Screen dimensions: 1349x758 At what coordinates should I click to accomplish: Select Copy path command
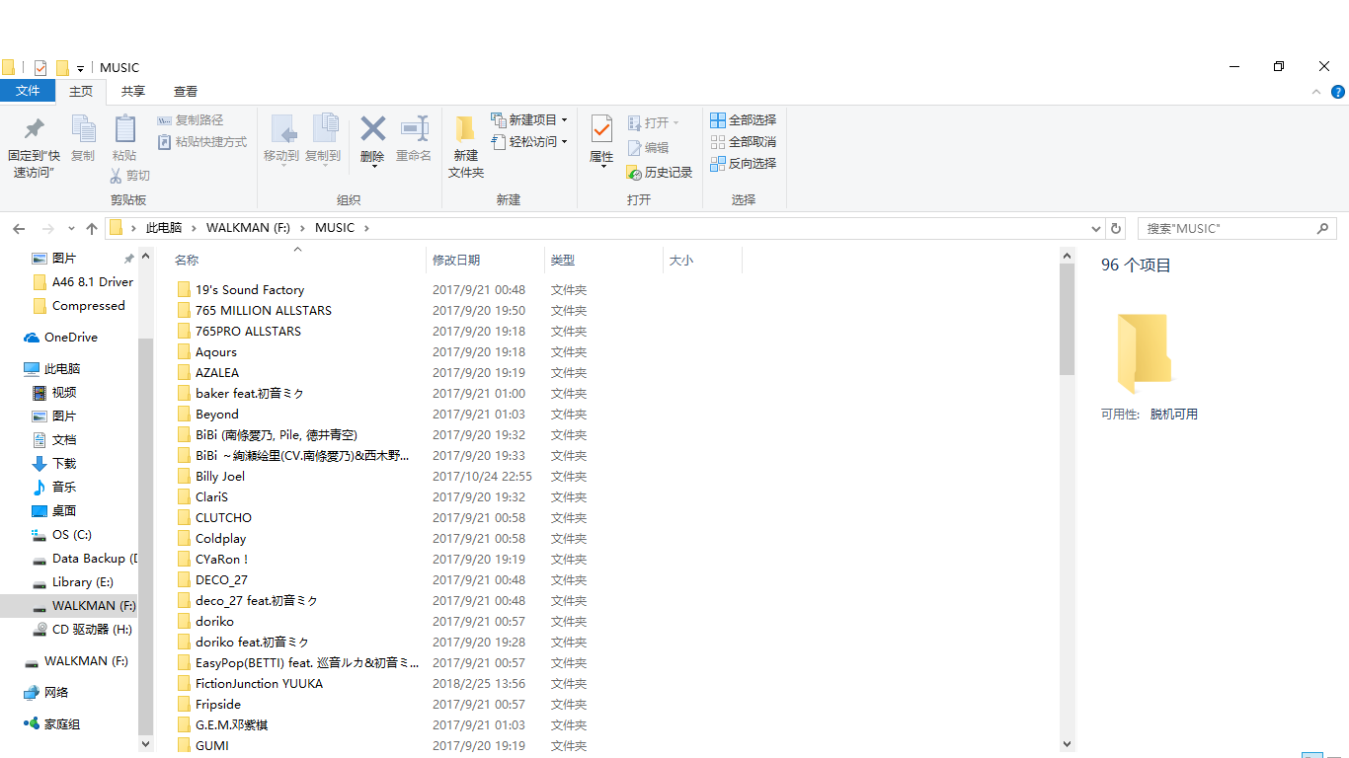[x=191, y=119]
